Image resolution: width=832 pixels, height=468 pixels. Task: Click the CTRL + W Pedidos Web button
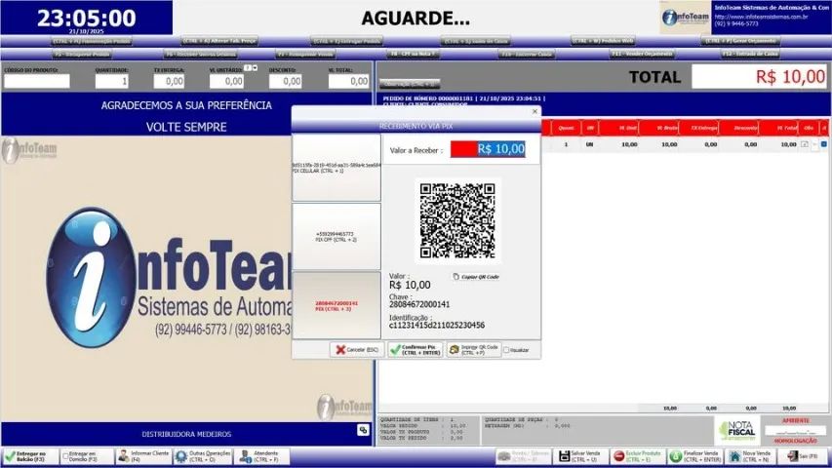[603, 41]
